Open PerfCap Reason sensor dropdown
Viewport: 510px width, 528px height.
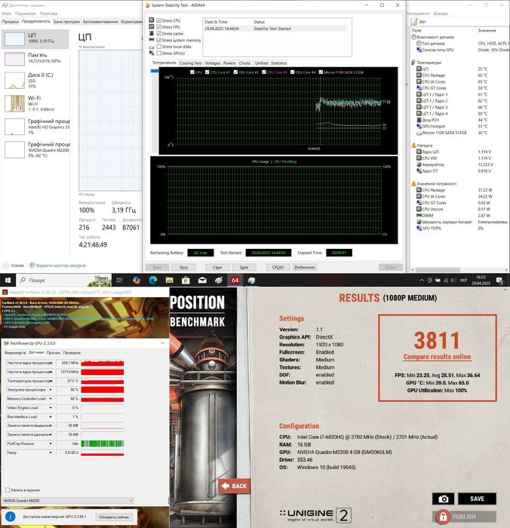click(x=51, y=444)
